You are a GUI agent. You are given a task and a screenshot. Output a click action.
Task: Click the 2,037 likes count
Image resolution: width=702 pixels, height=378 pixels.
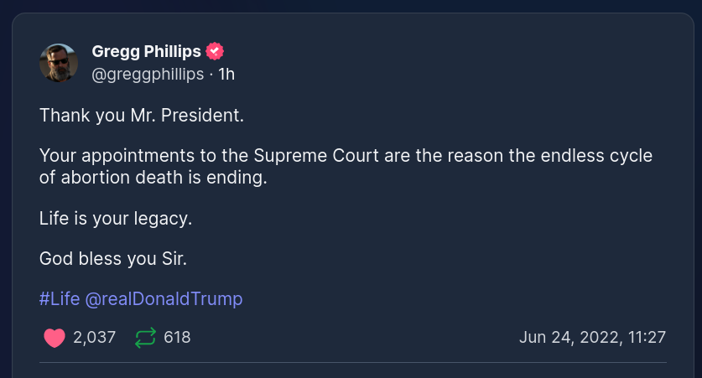[94, 338]
